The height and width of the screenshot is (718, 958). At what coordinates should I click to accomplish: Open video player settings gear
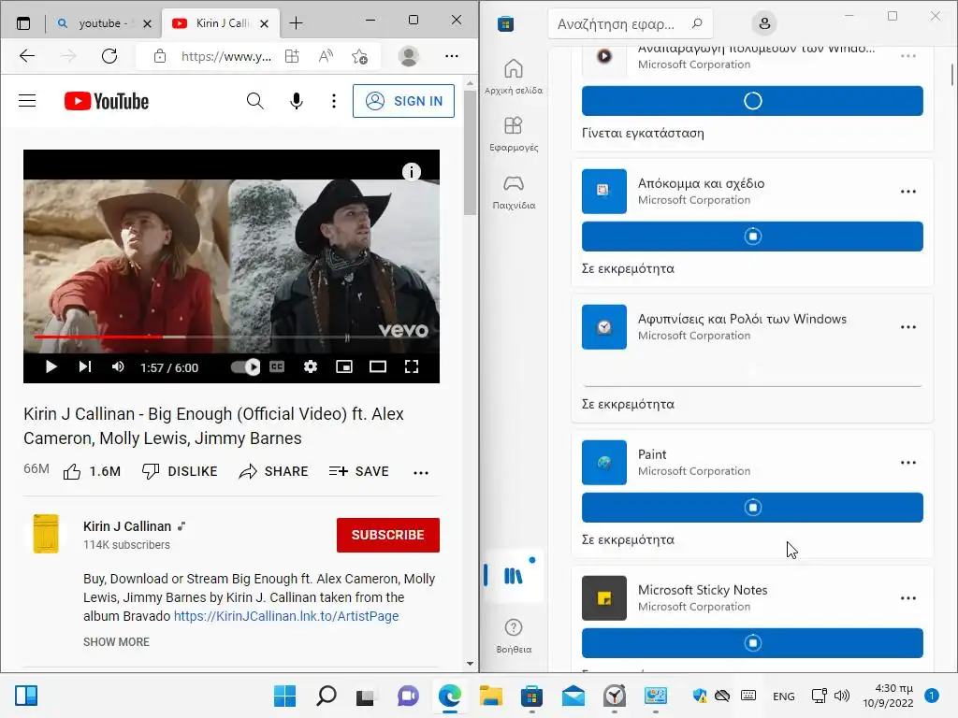(311, 366)
